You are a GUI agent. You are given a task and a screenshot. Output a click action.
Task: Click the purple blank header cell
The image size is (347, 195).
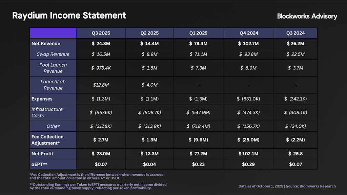53,33
